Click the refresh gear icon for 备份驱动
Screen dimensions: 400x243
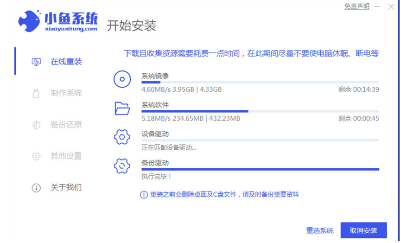click(122, 166)
